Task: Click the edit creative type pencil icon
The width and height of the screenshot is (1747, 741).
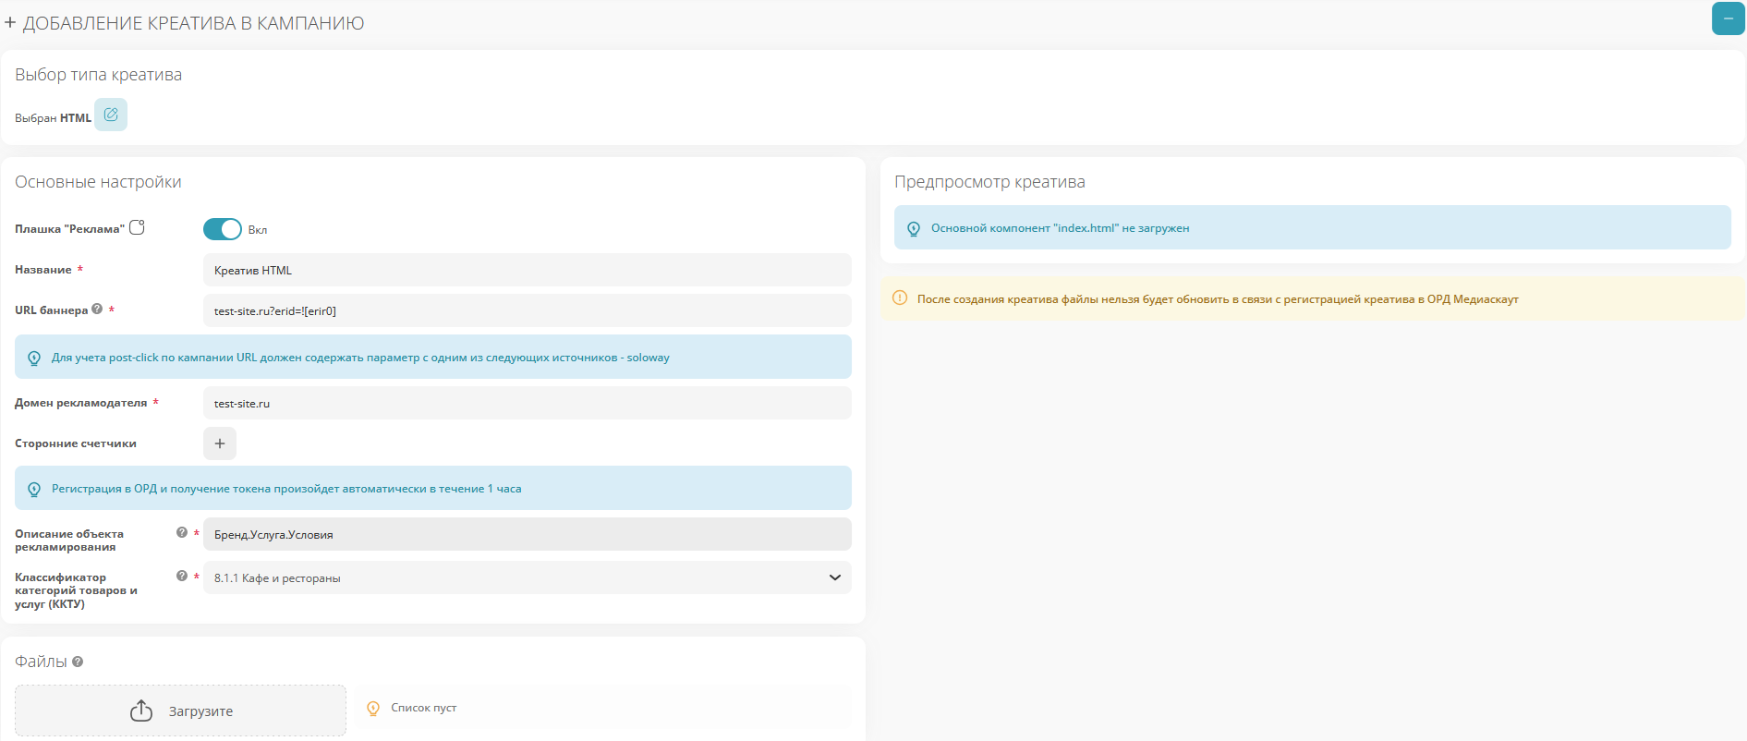Action: pyautogui.click(x=111, y=115)
